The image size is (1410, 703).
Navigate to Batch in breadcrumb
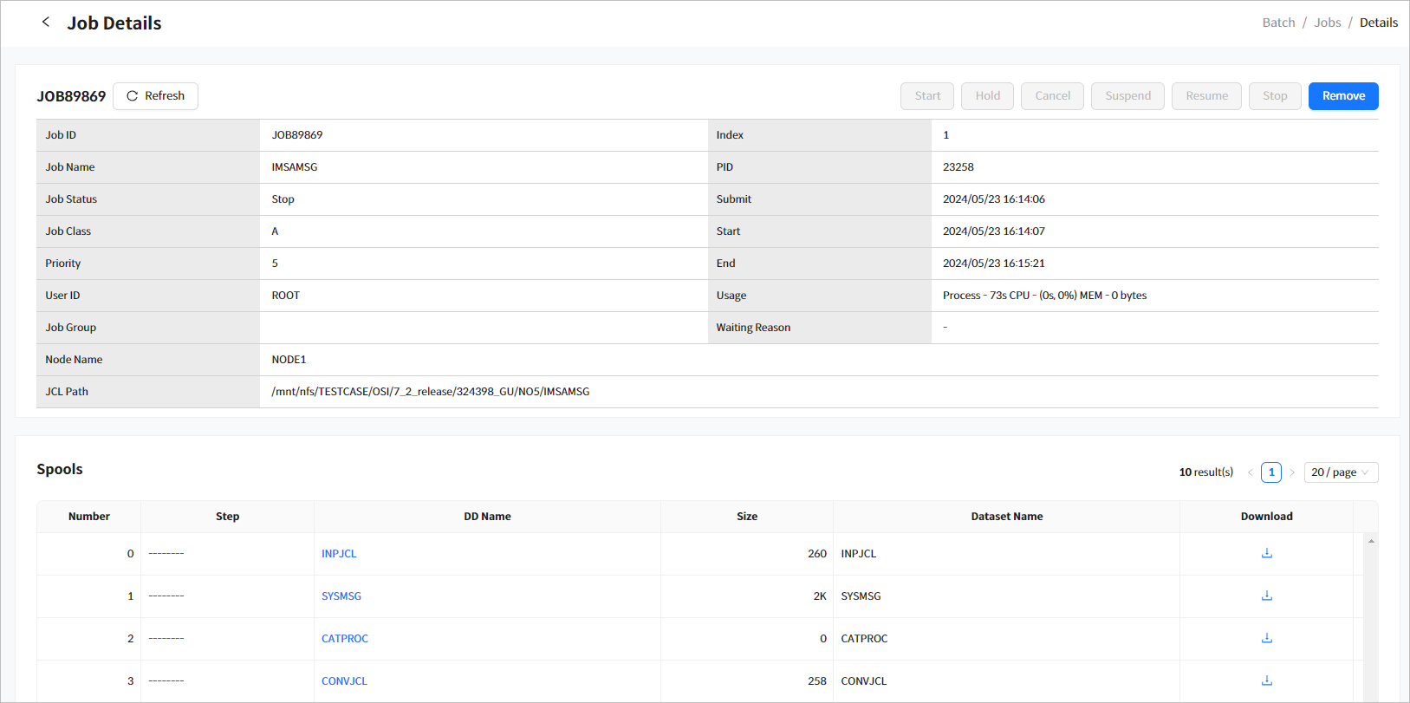tap(1278, 23)
